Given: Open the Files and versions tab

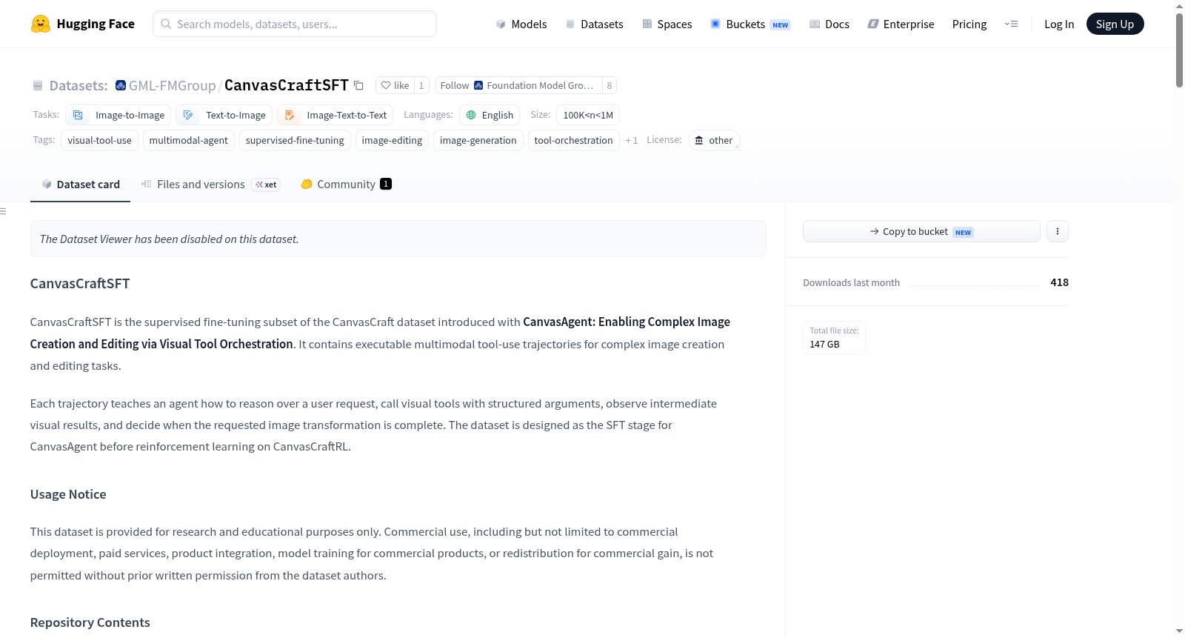Looking at the screenshot, I should click(210, 185).
